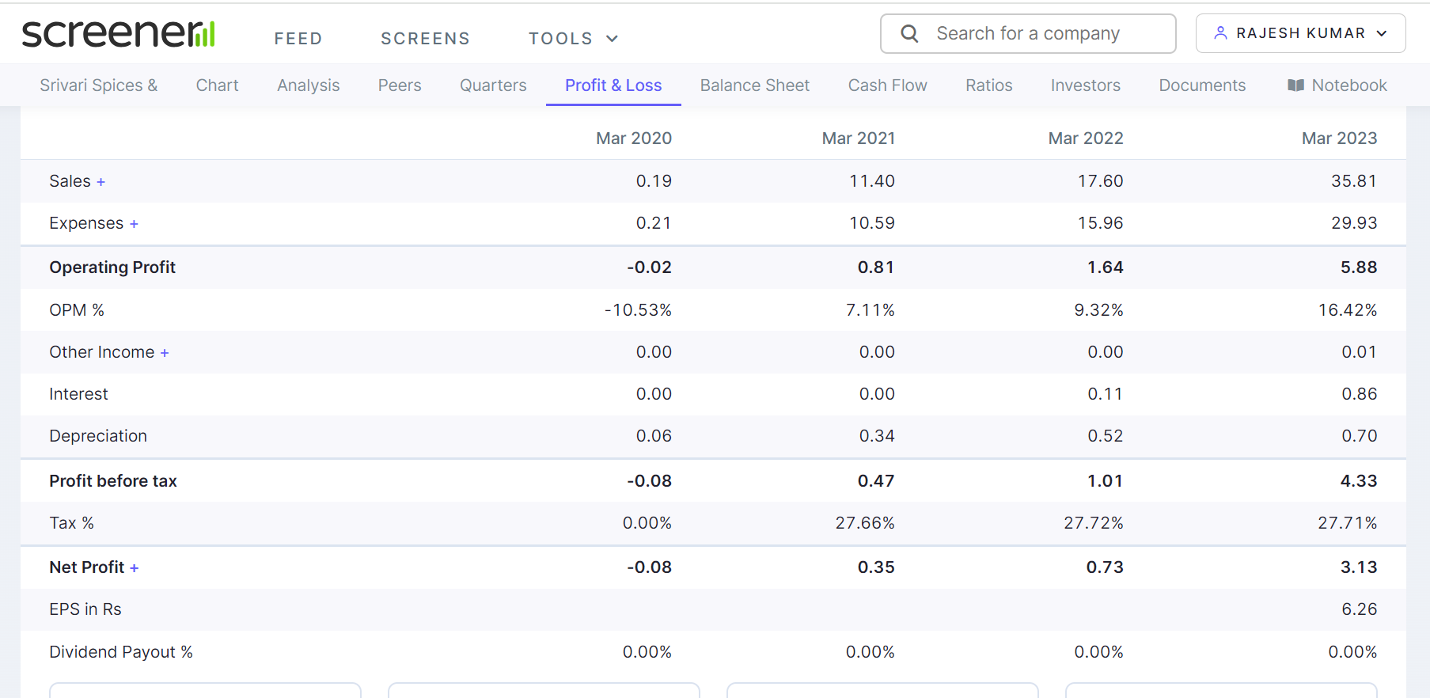Viewport: 1430px width, 698px height.
Task: Expand the Expenses row breakdown
Action: coord(134,224)
